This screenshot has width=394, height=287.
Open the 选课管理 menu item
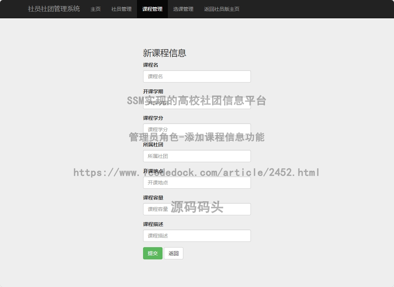[x=183, y=9]
